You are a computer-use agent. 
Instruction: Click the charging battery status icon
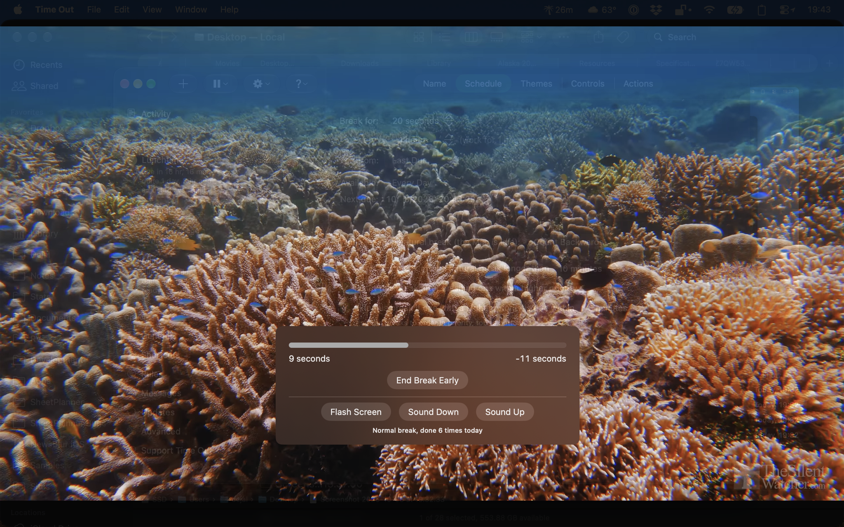point(734,9)
